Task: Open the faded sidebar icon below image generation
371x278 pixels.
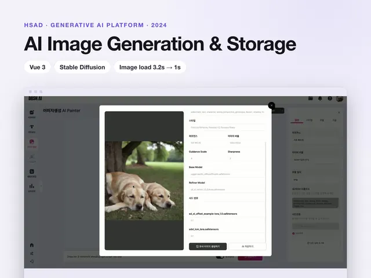Action: (32, 158)
